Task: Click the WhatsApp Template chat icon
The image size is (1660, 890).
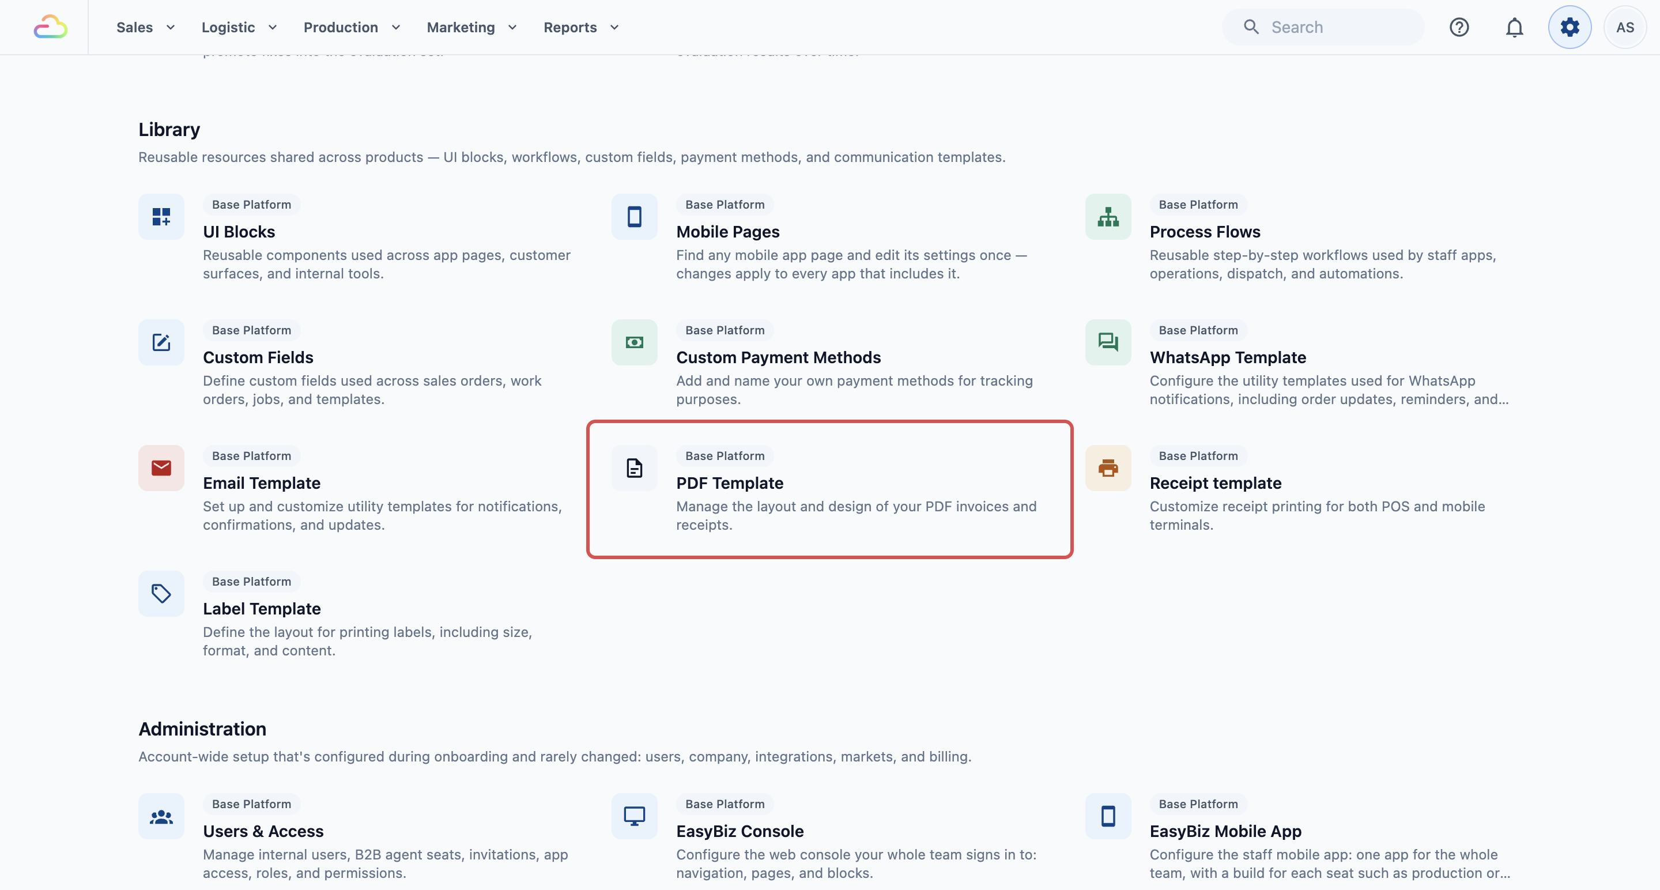Action: pos(1108,342)
